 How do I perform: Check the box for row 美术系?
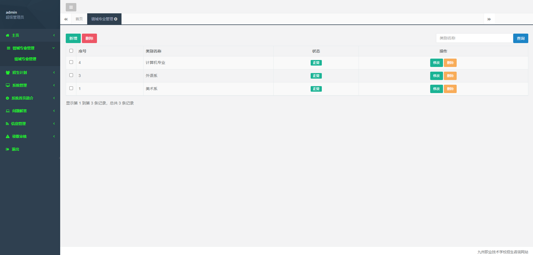tap(71, 88)
